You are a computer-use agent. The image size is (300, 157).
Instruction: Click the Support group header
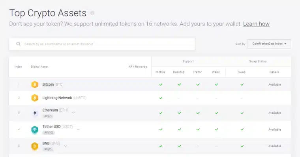188,61
